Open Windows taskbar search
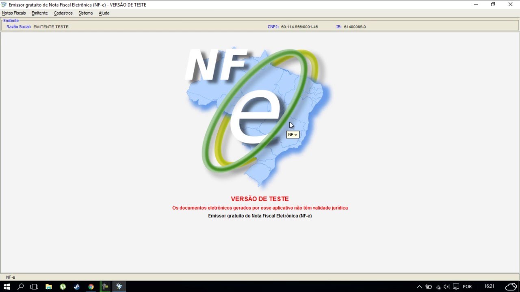Viewport: 520px width, 292px height. [x=21, y=287]
